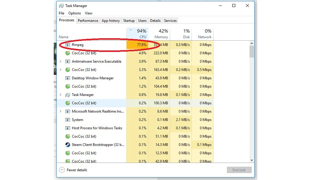Expand the Task Manager process row
Screen dimensions: 311x180
[61, 95]
